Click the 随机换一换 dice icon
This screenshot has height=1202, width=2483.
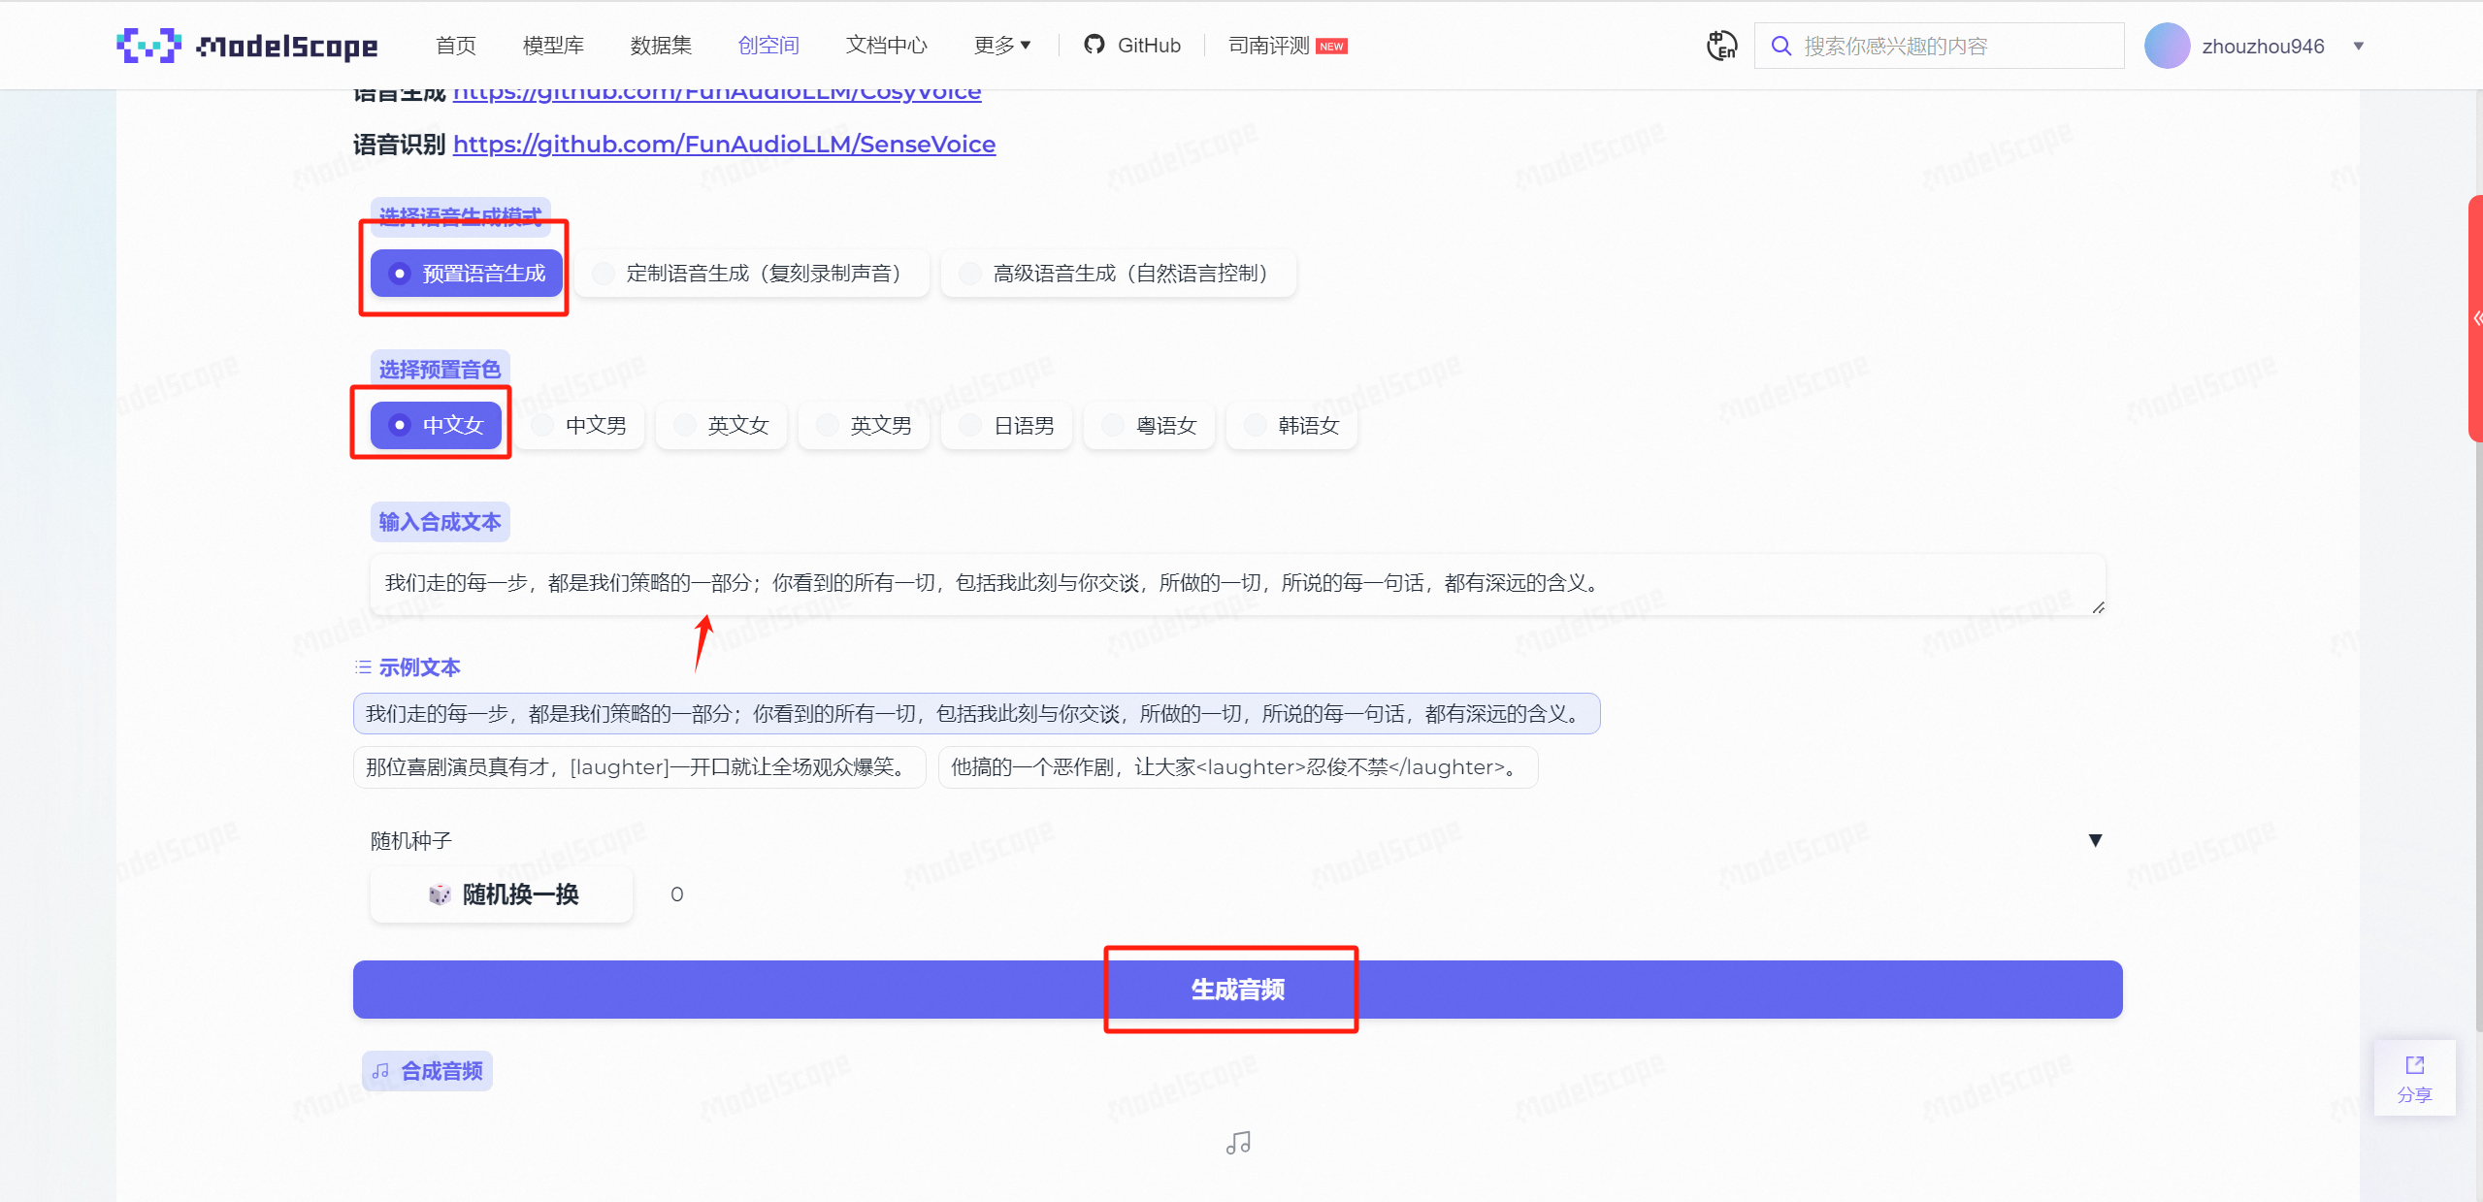pyautogui.click(x=440, y=894)
